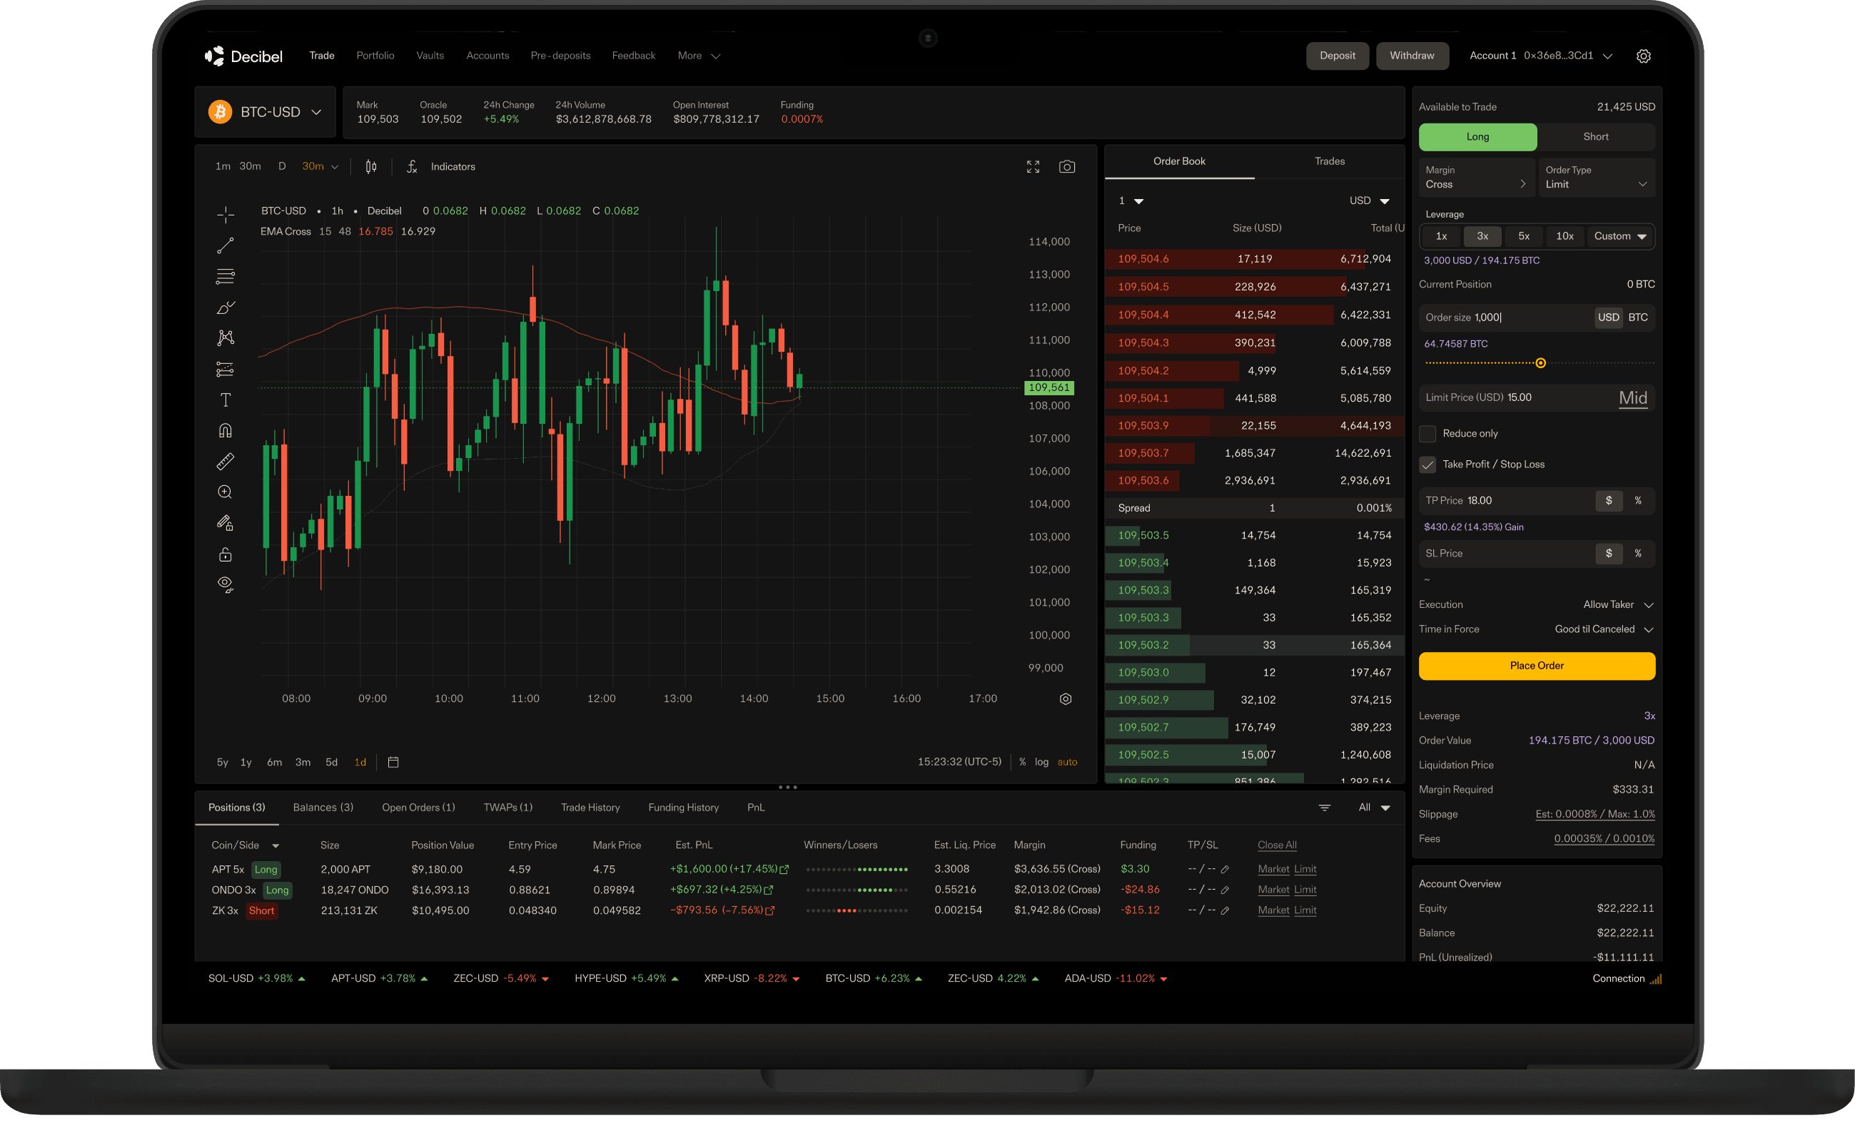Image resolution: width=1855 pixels, height=1123 pixels.
Task: Expand the Custom leverage dropdown
Action: (x=1620, y=235)
